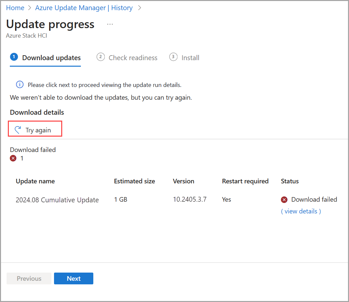The width and height of the screenshot is (349, 302).
Task: Click the 10.2405.3.7 version cell
Action: click(x=190, y=199)
